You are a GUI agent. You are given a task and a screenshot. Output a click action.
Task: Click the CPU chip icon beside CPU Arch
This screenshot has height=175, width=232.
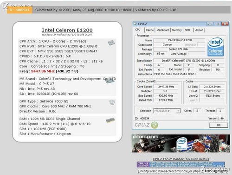point(111,43)
